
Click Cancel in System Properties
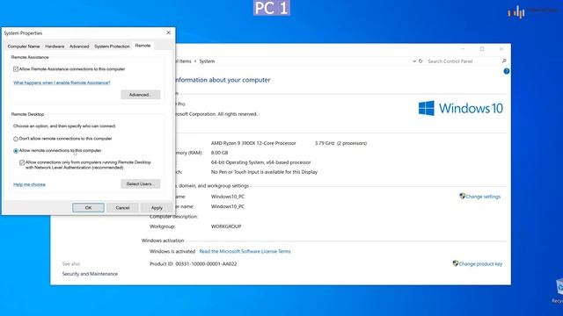122,208
